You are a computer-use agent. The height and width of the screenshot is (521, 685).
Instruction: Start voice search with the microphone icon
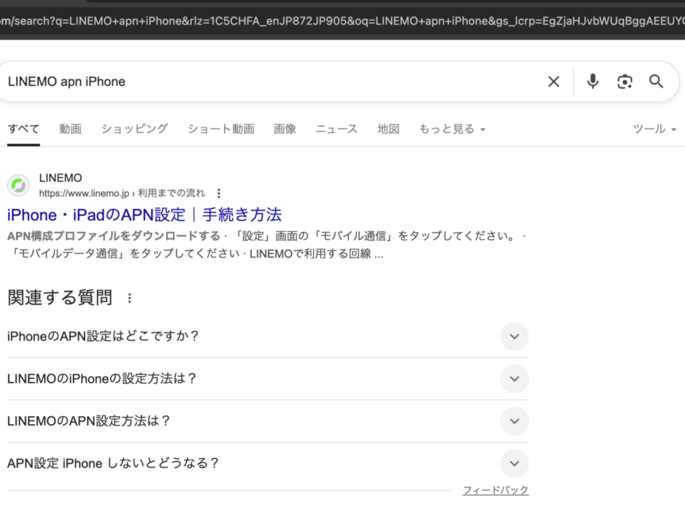pyautogui.click(x=593, y=81)
